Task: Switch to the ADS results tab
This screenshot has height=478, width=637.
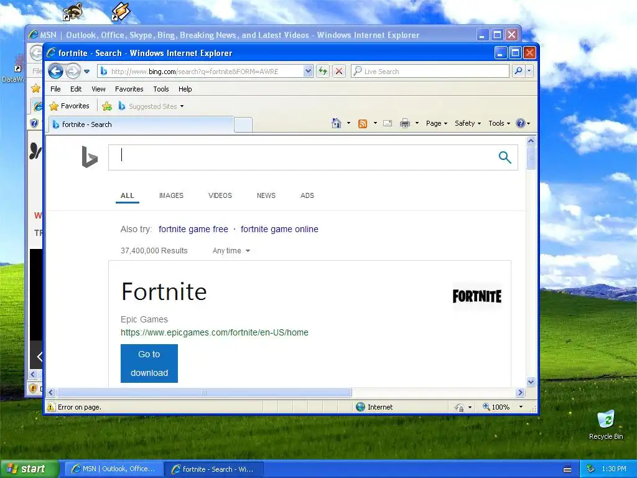Action: pyautogui.click(x=307, y=195)
